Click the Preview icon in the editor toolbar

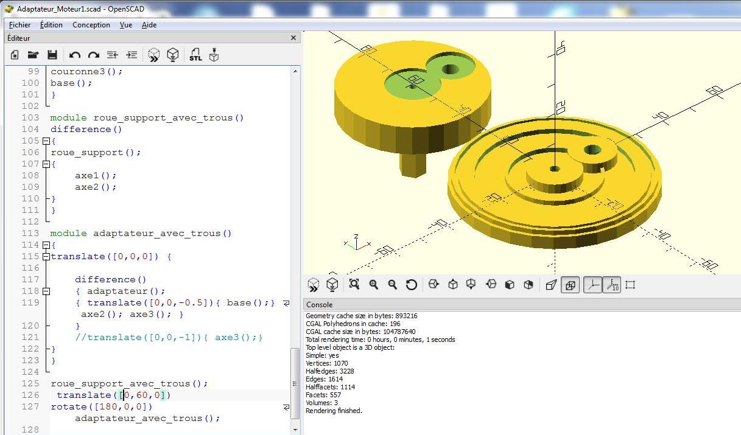click(154, 55)
